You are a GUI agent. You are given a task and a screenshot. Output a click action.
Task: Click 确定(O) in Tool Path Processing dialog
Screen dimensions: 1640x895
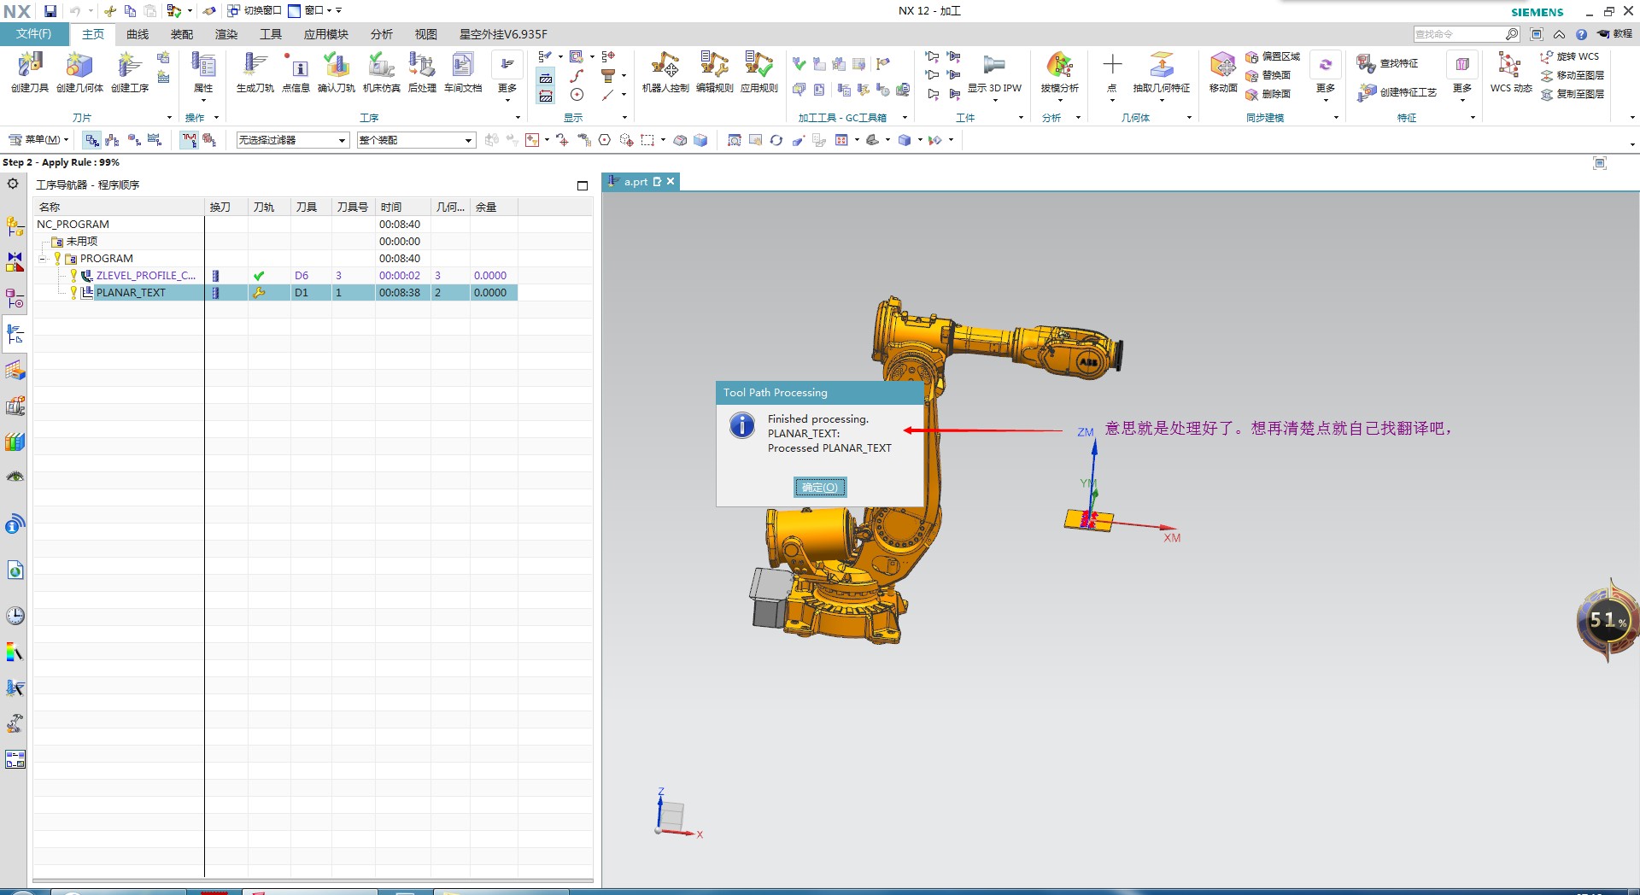[x=820, y=488]
